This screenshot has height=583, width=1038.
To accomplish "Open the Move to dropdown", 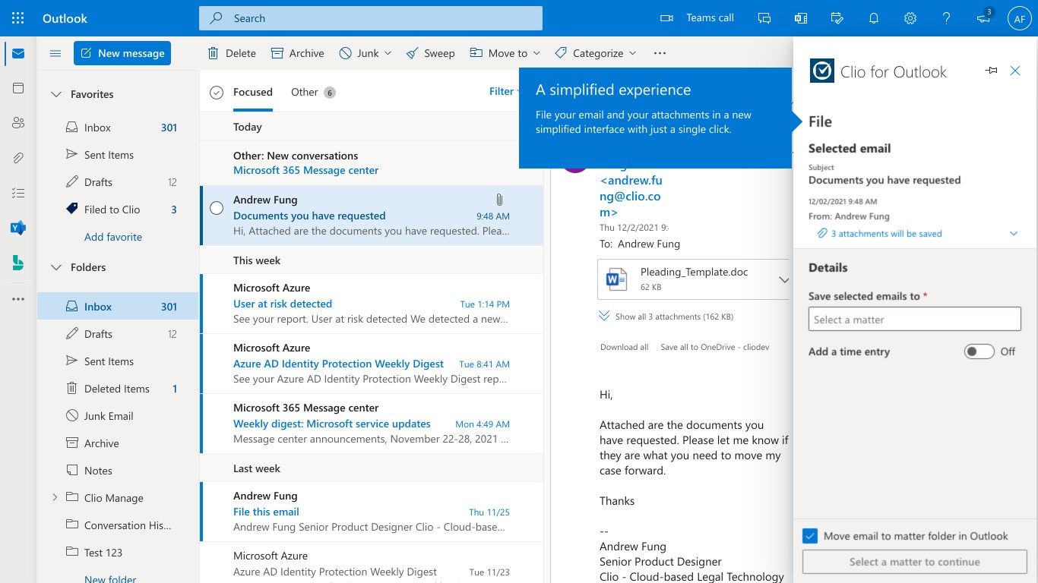I will click(x=505, y=53).
